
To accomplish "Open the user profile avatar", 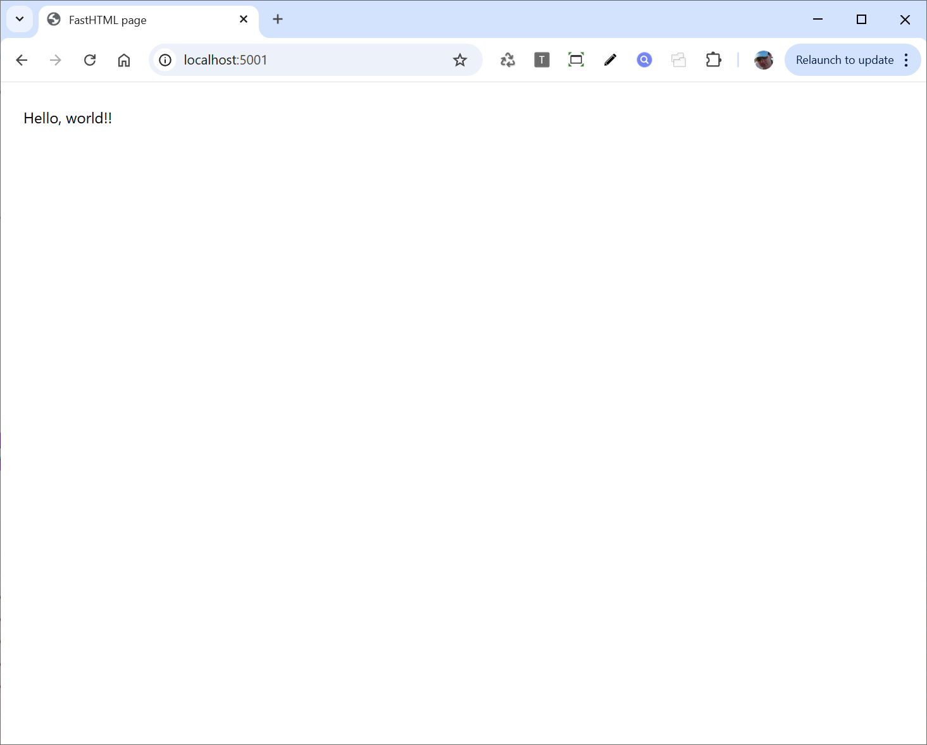I will (x=764, y=60).
